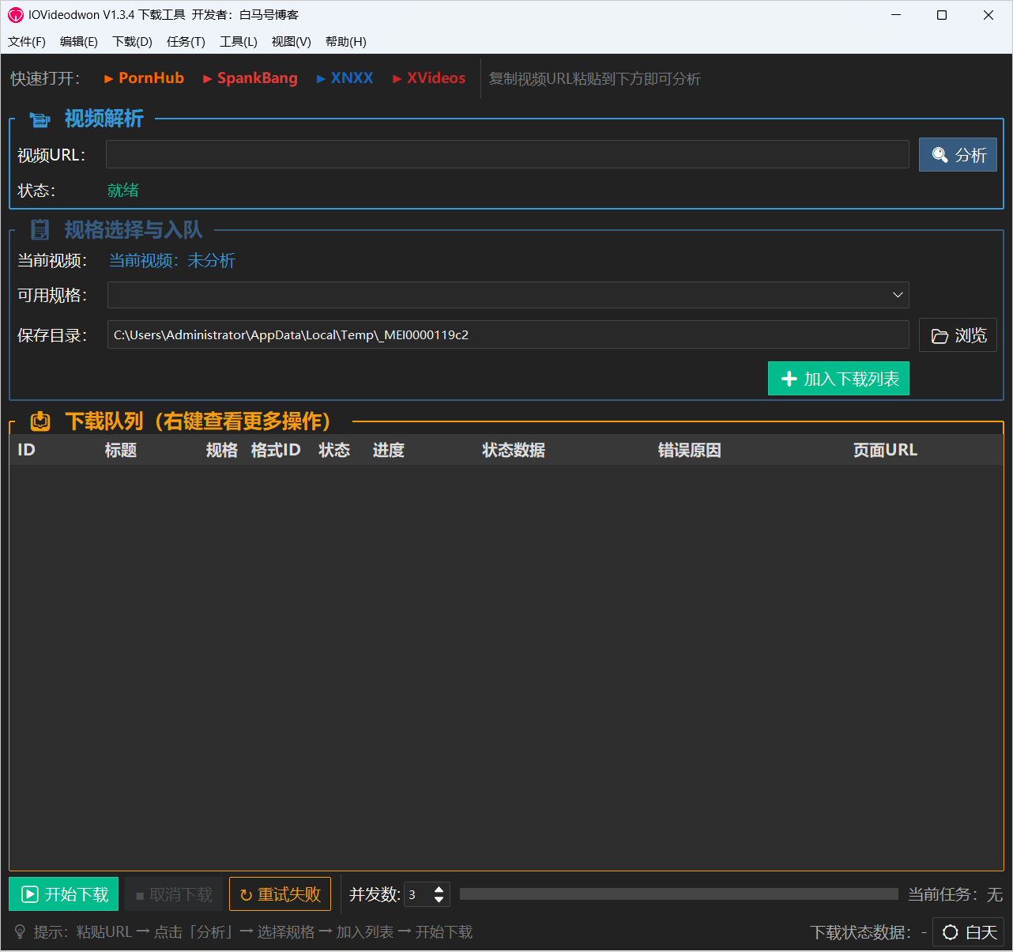This screenshot has height=952, width=1013.
Task: Click the IOVideodwon app logo icon
Action: pyautogui.click(x=16, y=15)
